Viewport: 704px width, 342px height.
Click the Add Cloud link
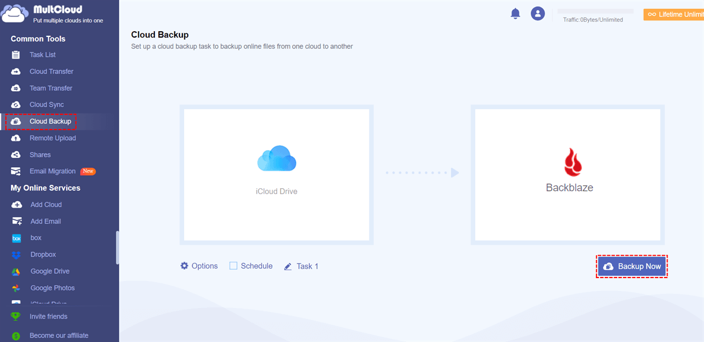[46, 205]
